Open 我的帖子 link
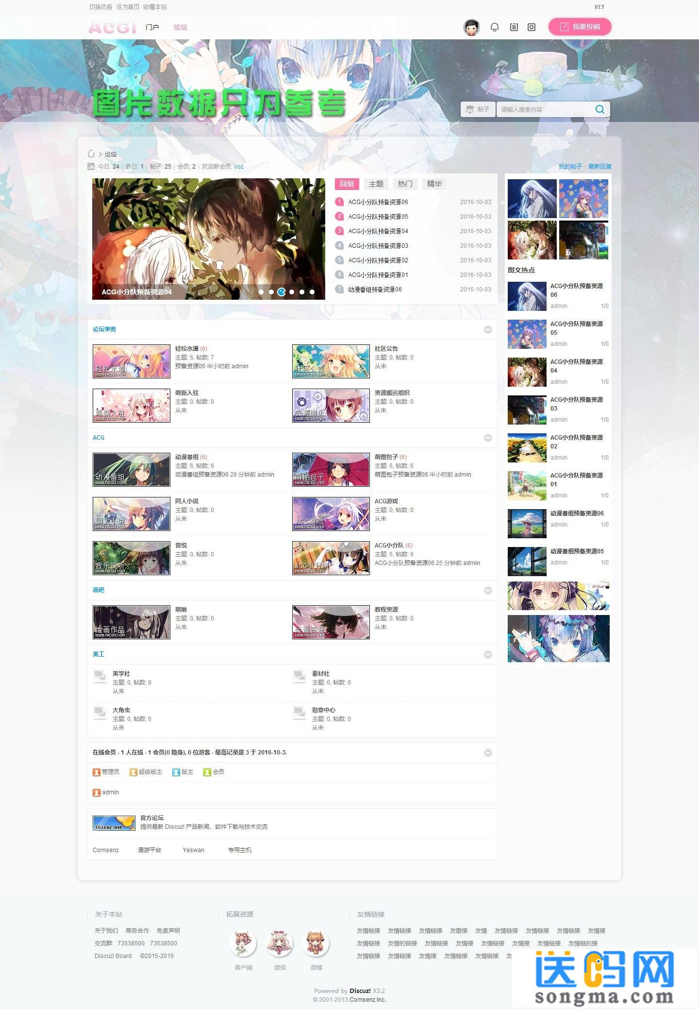The image size is (699, 1009). pos(570,167)
